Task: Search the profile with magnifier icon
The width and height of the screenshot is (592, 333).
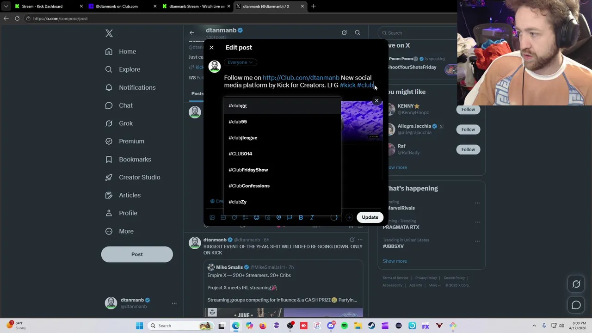Action: (358, 33)
